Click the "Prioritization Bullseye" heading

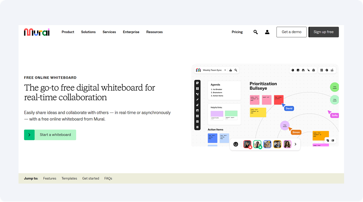click(x=263, y=86)
